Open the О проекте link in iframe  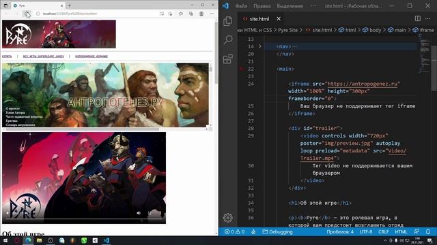[13, 109]
